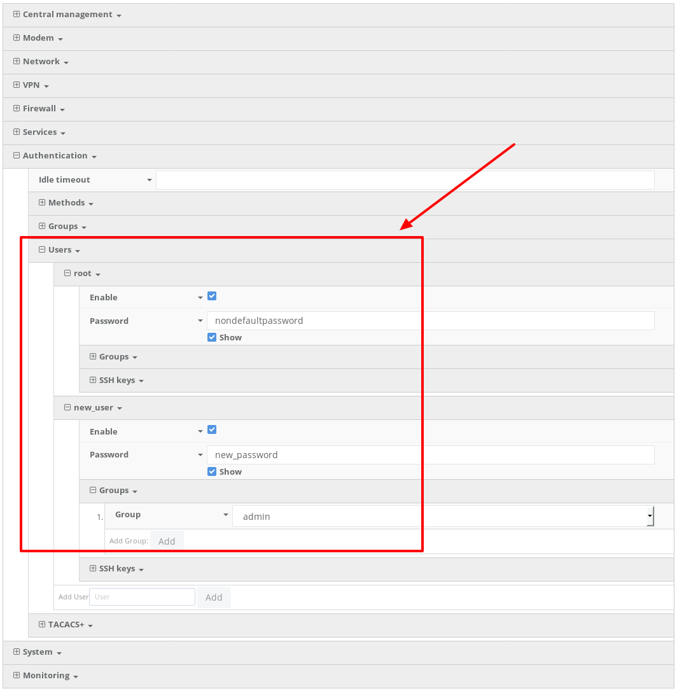The width and height of the screenshot is (677, 691).
Task: Open the Idle timeout option arrow
Action: (150, 180)
